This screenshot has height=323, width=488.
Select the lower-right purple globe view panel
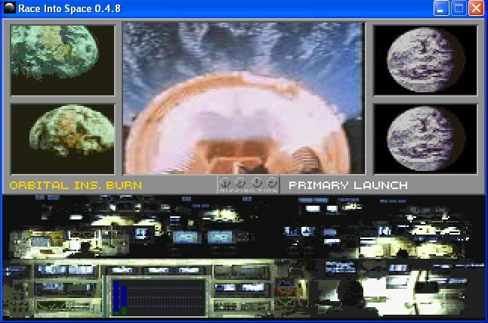[x=425, y=139]
